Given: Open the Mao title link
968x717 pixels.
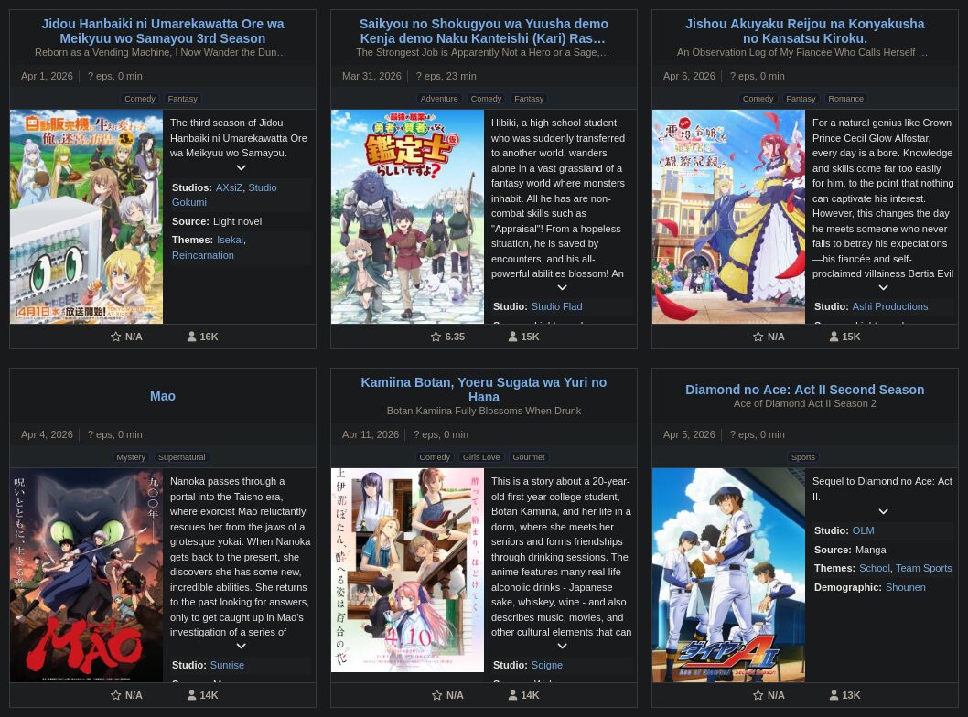Looking at the screenshot, I should point(162,396).
